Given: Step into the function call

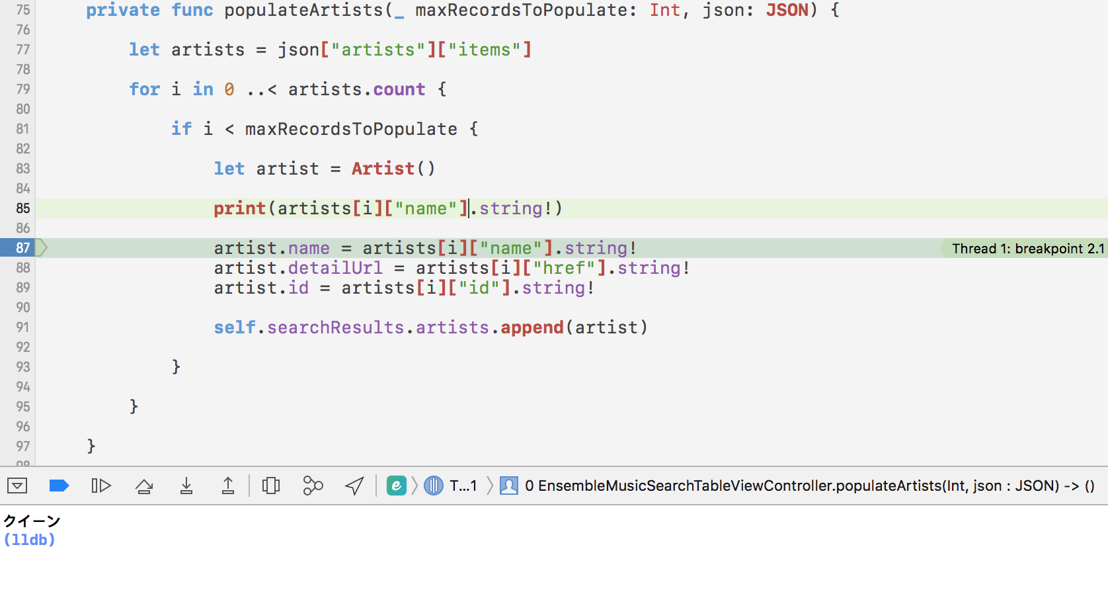Looking at the screenshot, I should click(x=186, y=486).
